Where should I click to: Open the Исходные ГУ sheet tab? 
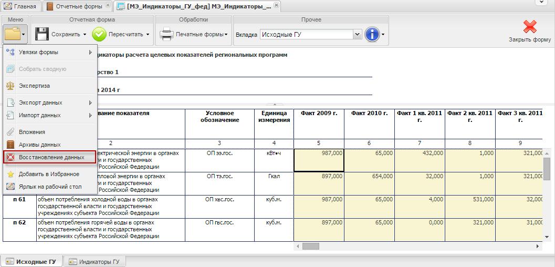pyautogui.click(x=31, y=262)
